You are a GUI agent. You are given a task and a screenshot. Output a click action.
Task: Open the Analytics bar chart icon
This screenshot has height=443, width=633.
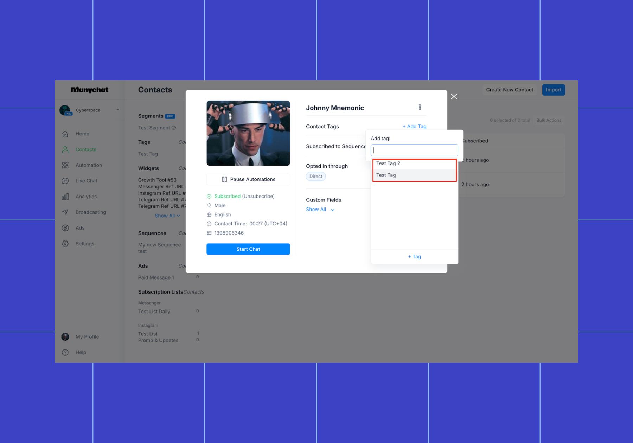click(65, 197)
